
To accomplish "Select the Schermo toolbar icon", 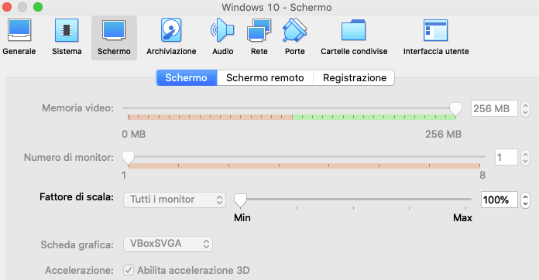I will point(114,38).
